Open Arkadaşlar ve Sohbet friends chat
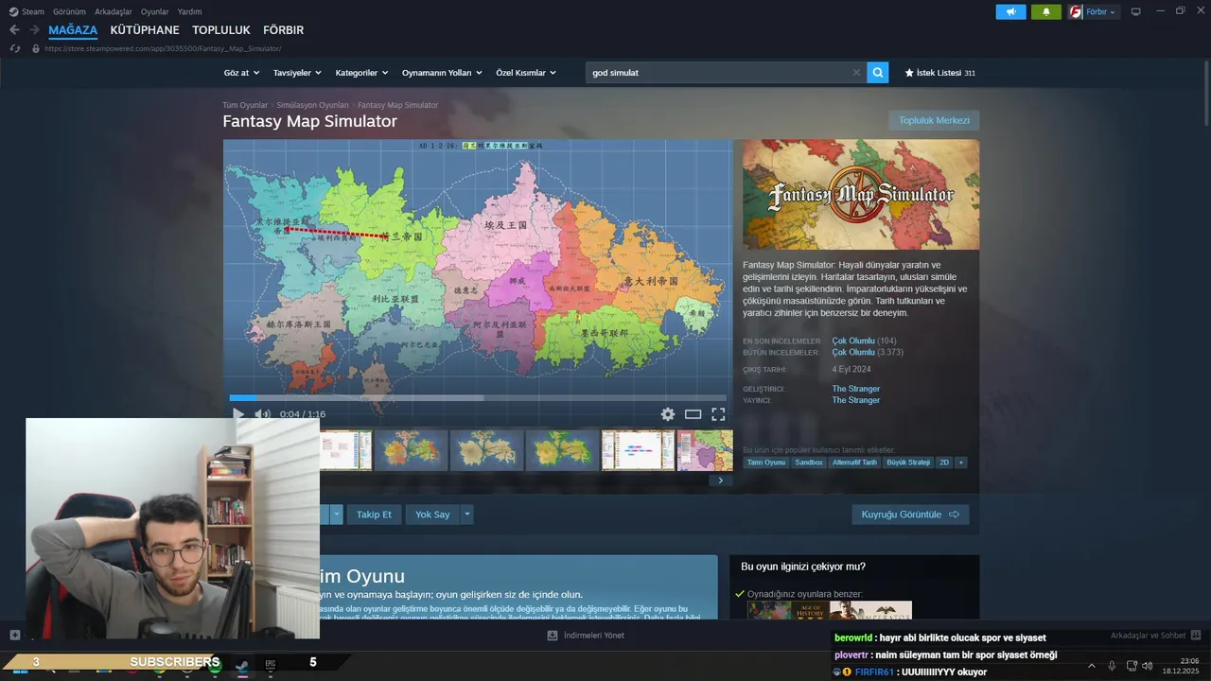The height and width of the screenshot is (681, 1211). tap(1155, 635)
